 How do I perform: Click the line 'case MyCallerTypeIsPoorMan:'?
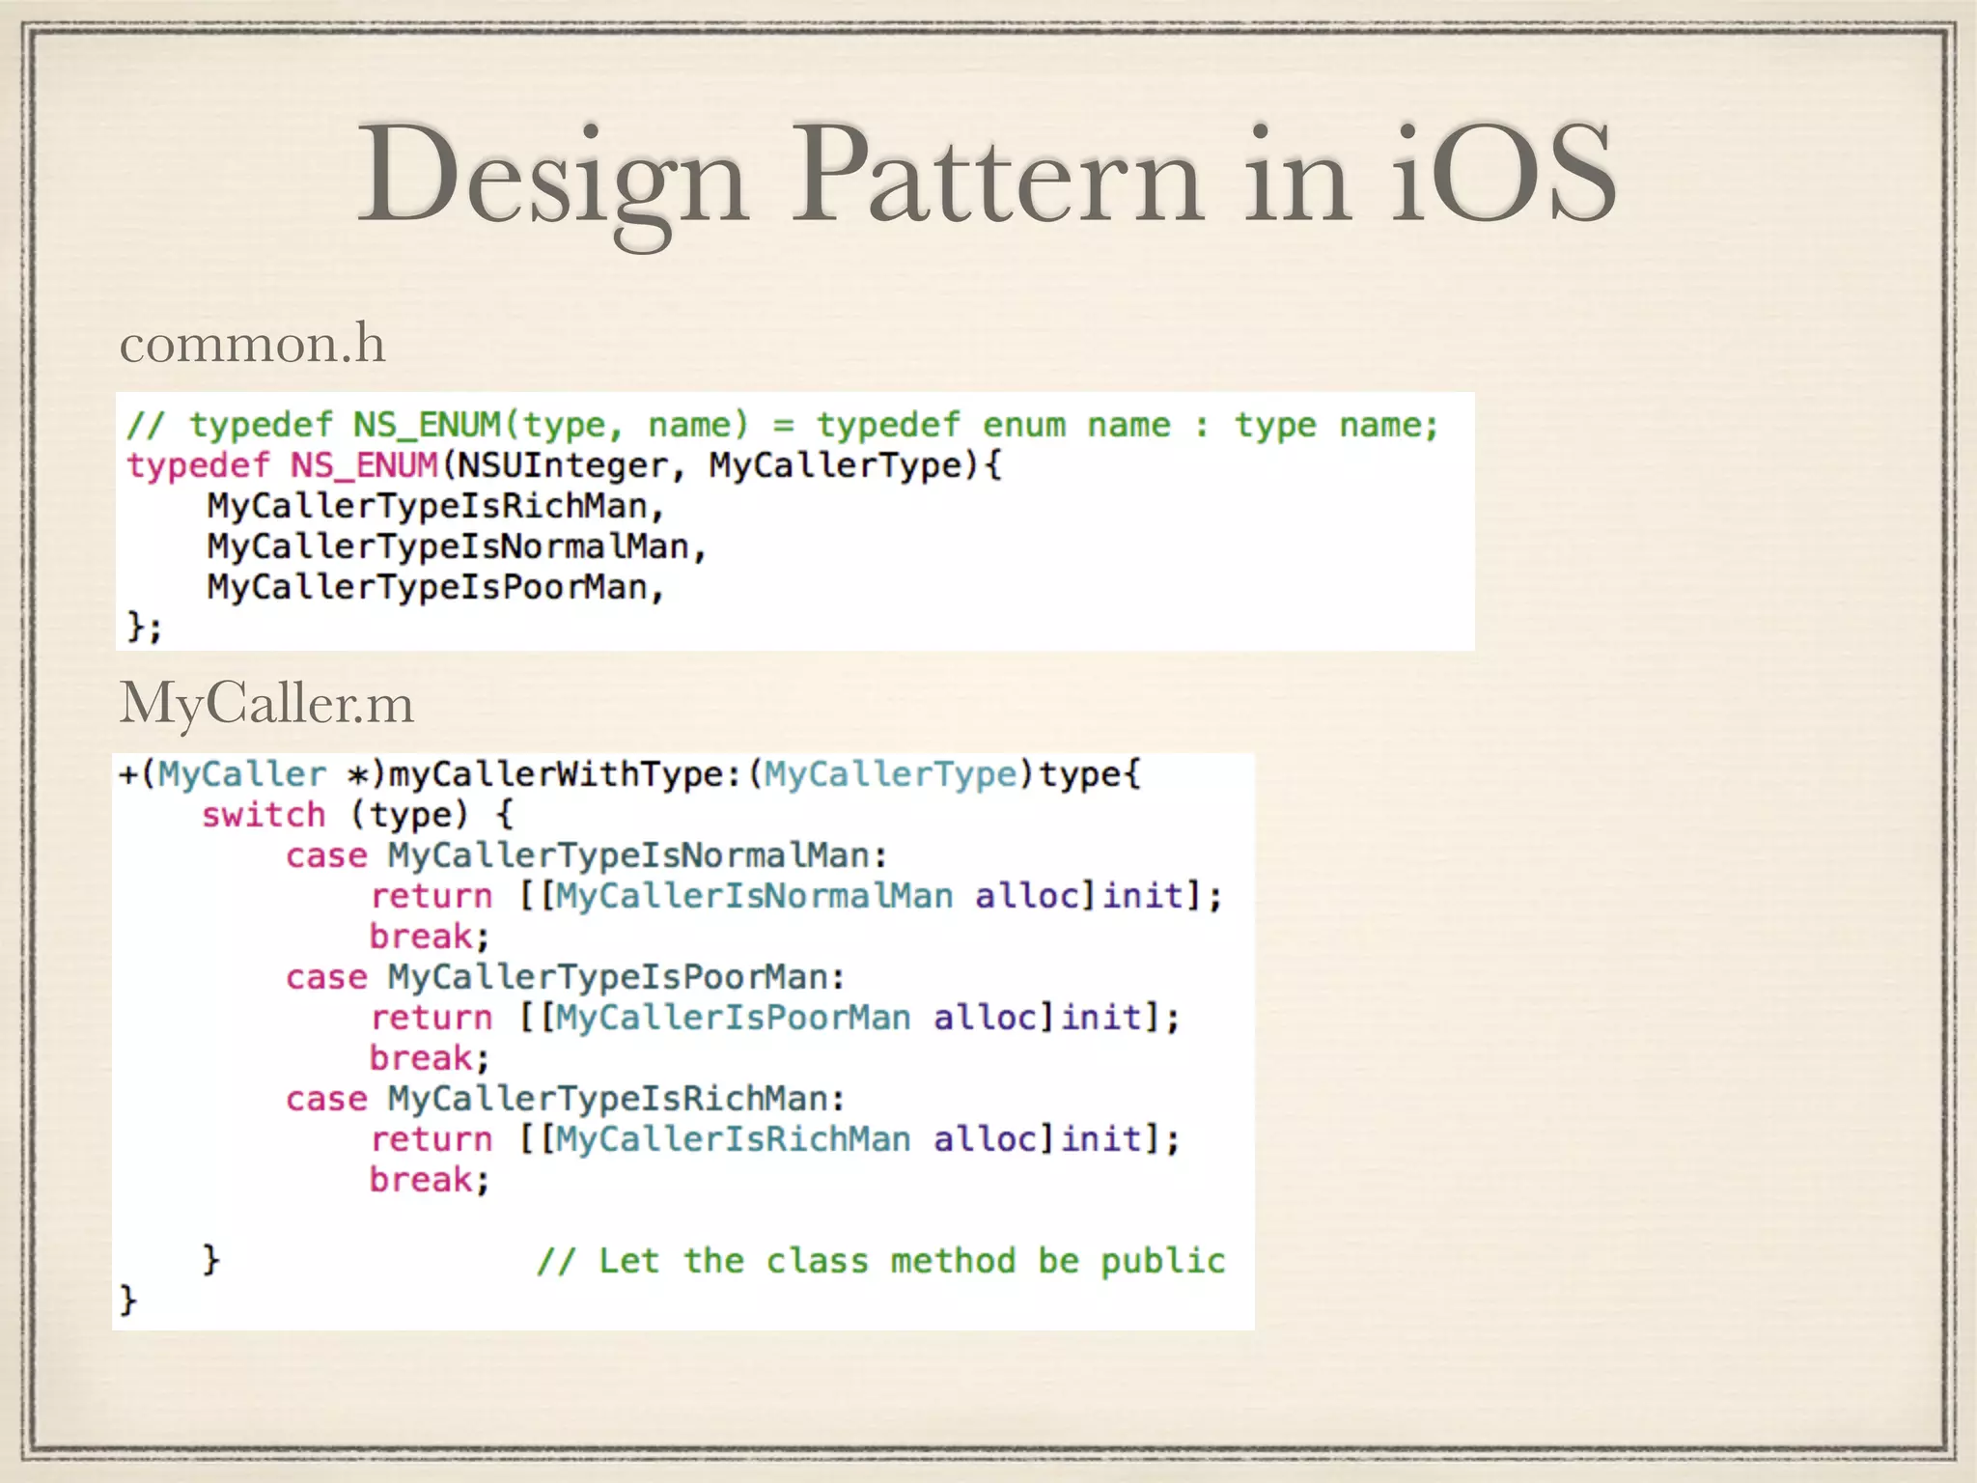(566, 978)
